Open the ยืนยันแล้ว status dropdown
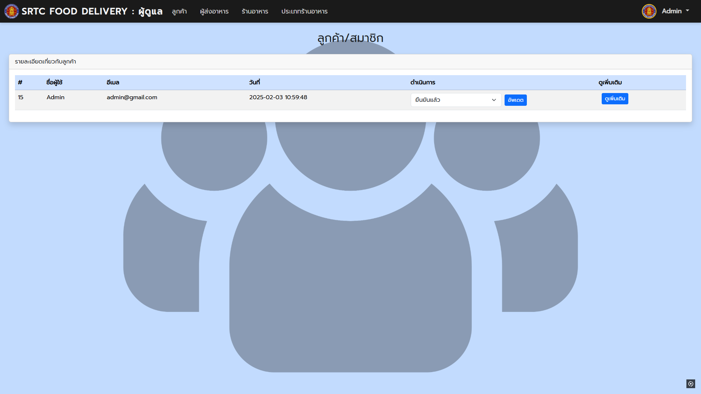Viewport: 701px width, 394px height. pos(456,100)
